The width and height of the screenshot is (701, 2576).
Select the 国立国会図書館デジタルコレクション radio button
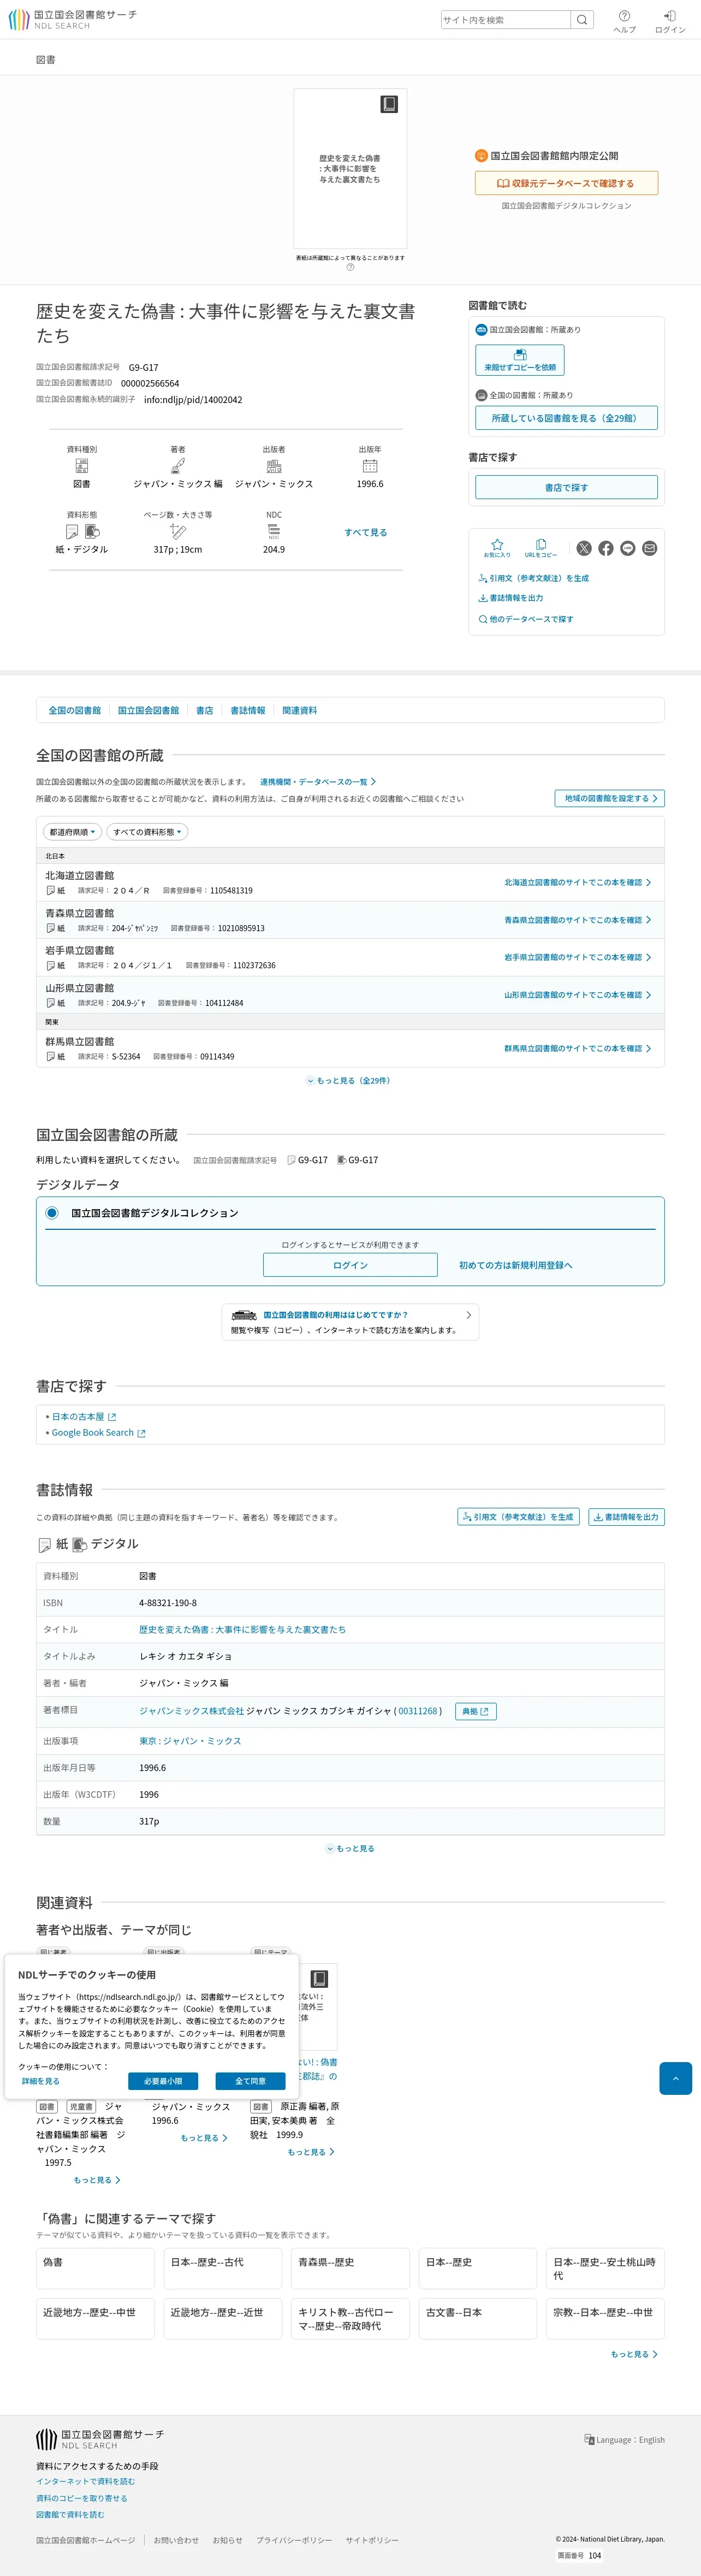coord(52,1213)
